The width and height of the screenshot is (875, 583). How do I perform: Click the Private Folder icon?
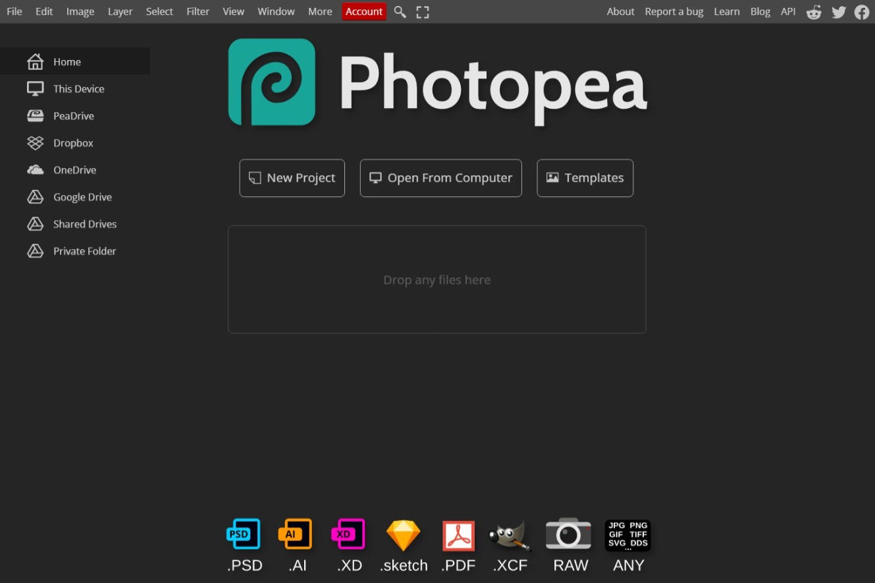35,251
